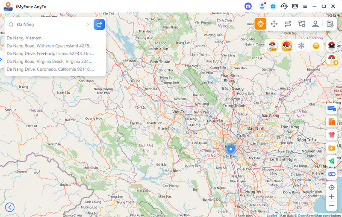Viewport: 342px width, 217px height.
Task: Choose the two-spot route mode
Action: [x=288, y=24]
